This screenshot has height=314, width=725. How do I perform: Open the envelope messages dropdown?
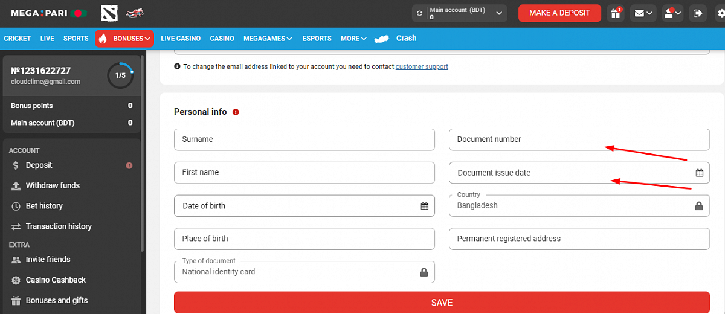pyautogui.click(x=643, y=13)
